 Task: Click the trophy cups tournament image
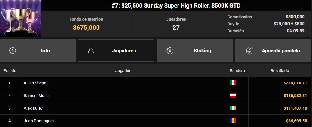click(21, 19)
